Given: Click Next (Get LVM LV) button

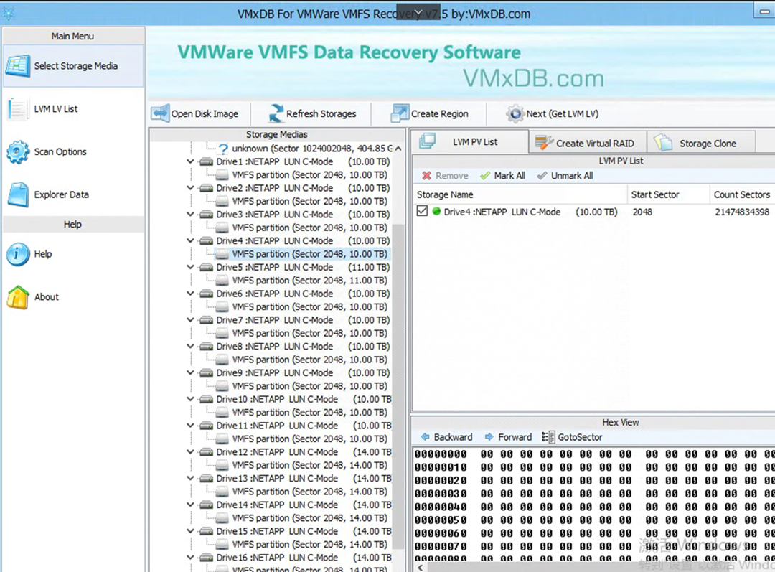Looking at the screenshot, I should 553,113.
